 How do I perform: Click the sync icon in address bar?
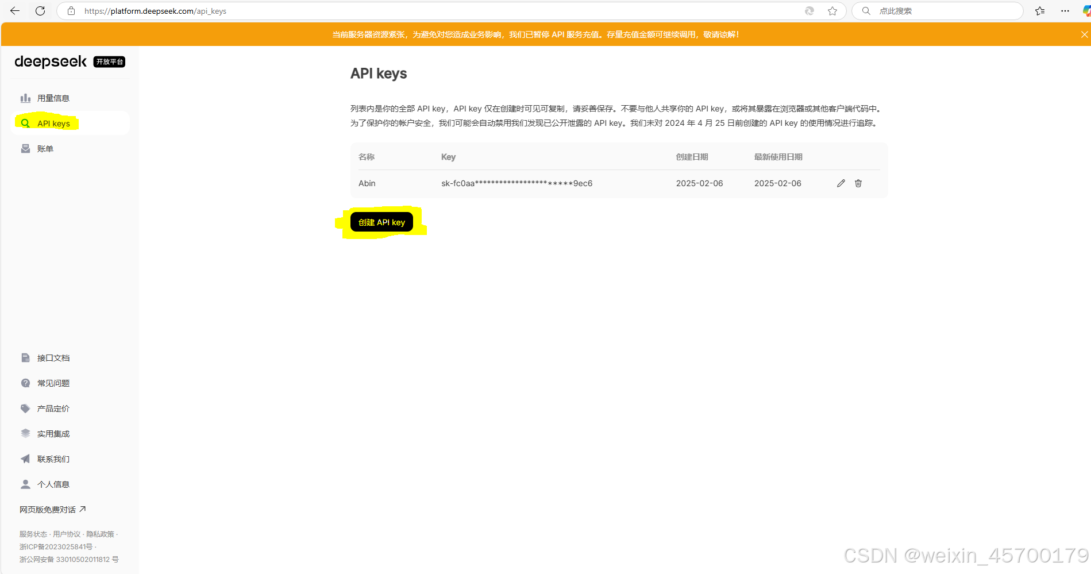click(809, 11)
